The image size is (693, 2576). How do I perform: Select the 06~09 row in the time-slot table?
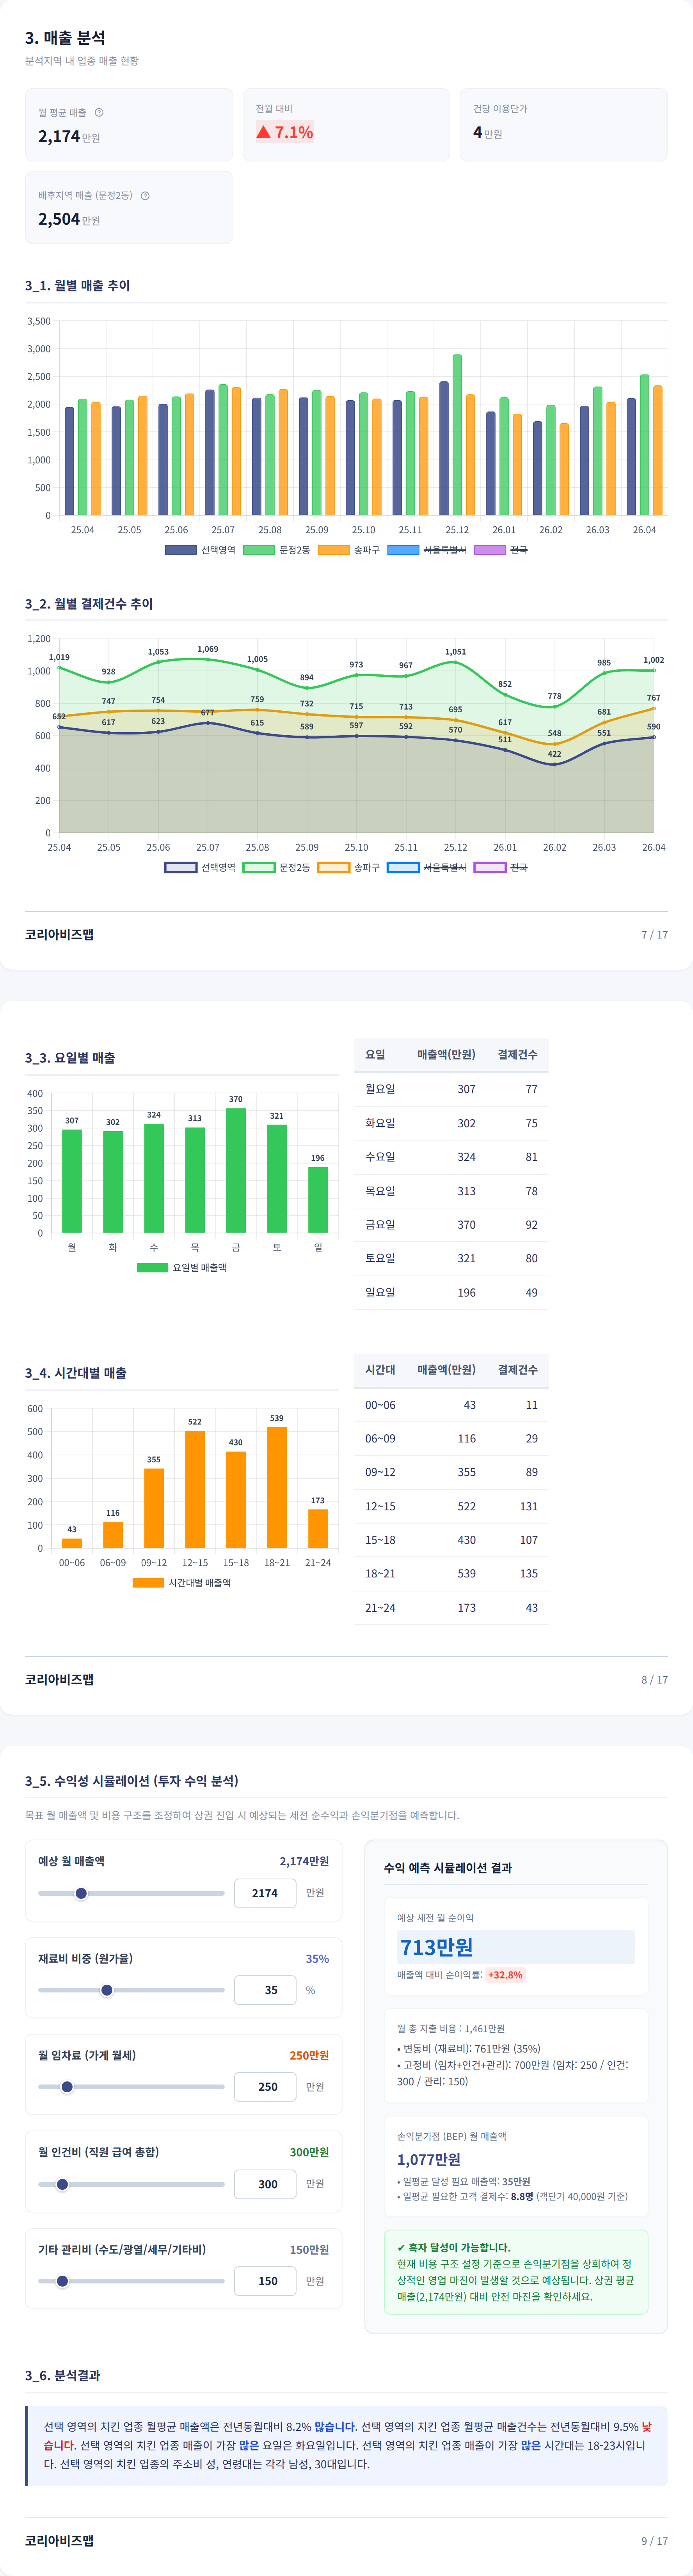(x=451, y=1438)
